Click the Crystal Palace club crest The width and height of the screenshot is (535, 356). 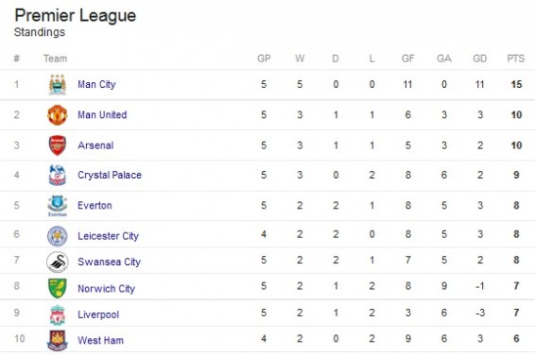pyautogui.click(x=58, y=175)
